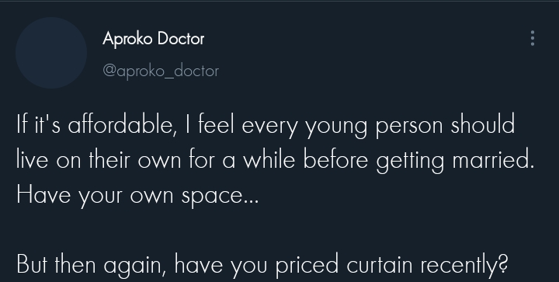Select the line beginning "live on their own"

click(275, 161)
